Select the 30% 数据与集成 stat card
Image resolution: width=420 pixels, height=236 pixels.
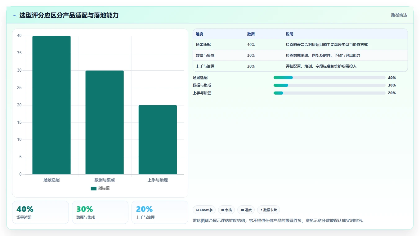(100, 212)
